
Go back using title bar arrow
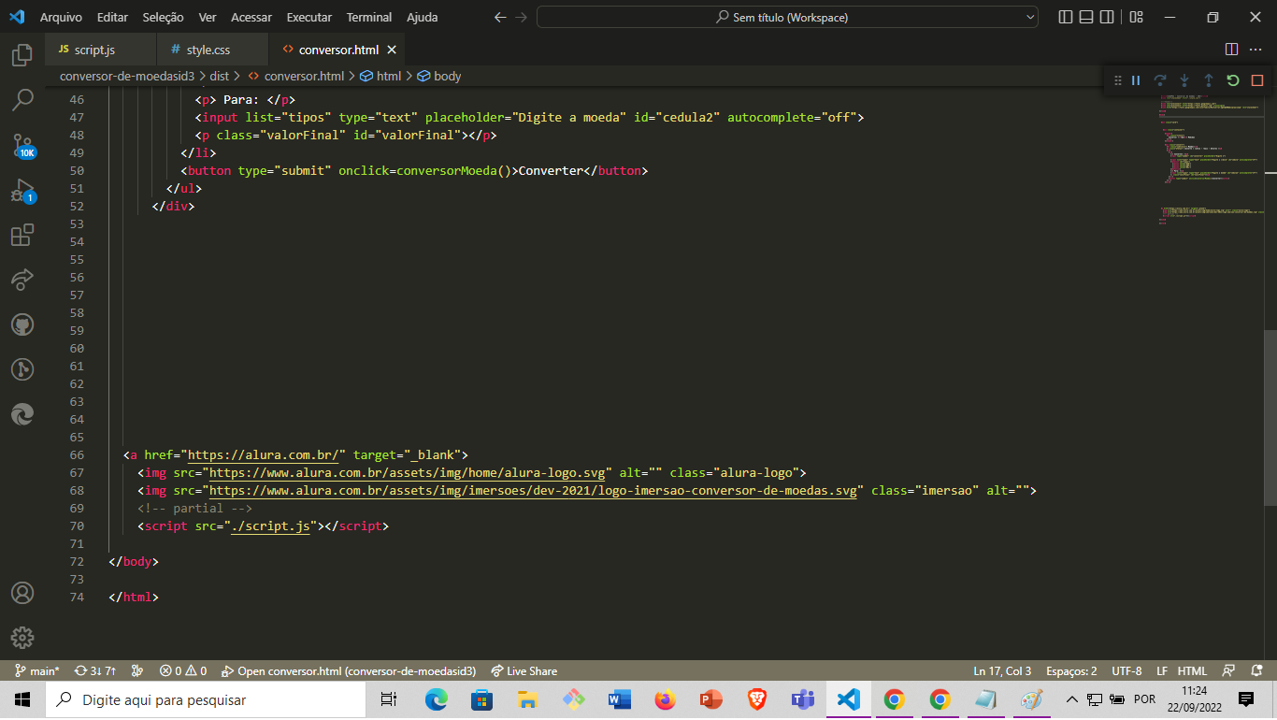(x=500, y=17)
